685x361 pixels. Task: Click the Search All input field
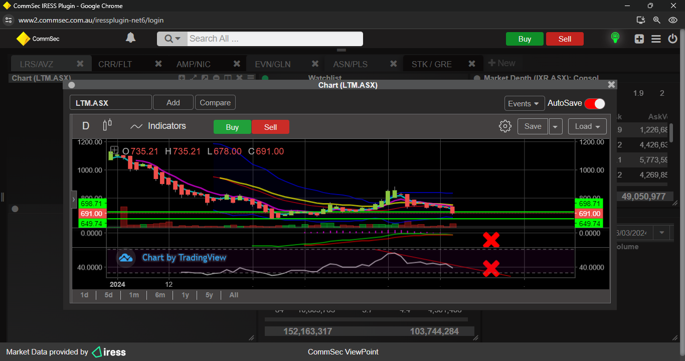[274, 39]
